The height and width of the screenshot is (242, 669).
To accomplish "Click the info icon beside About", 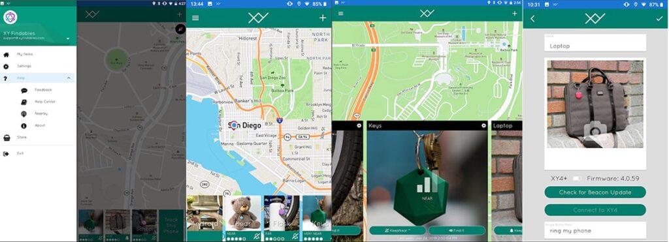I will pos(24,126).
